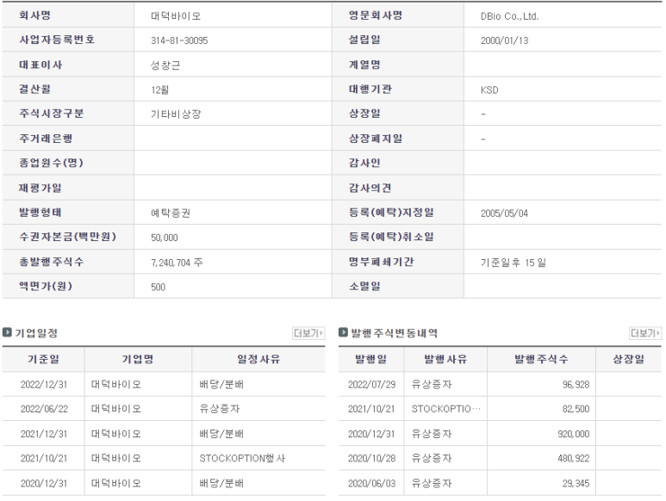Click the 920,000 issued shares value
Screen dimensions: 666x501
[574, 434]
